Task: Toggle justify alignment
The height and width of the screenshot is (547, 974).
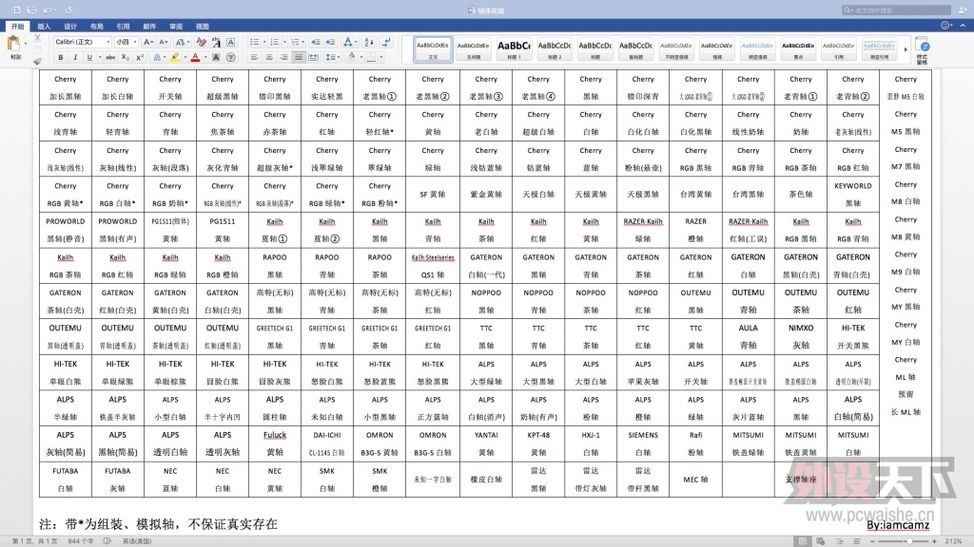Action: [299, 57]
